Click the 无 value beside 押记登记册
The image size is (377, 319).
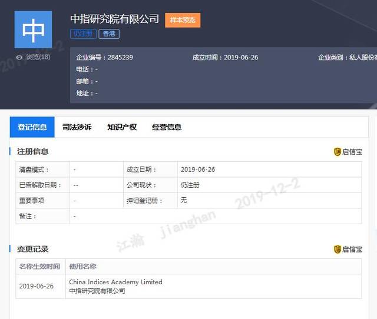coord(184,200)
